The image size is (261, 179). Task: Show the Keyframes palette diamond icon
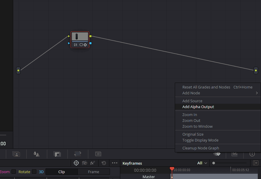point(217,154)
